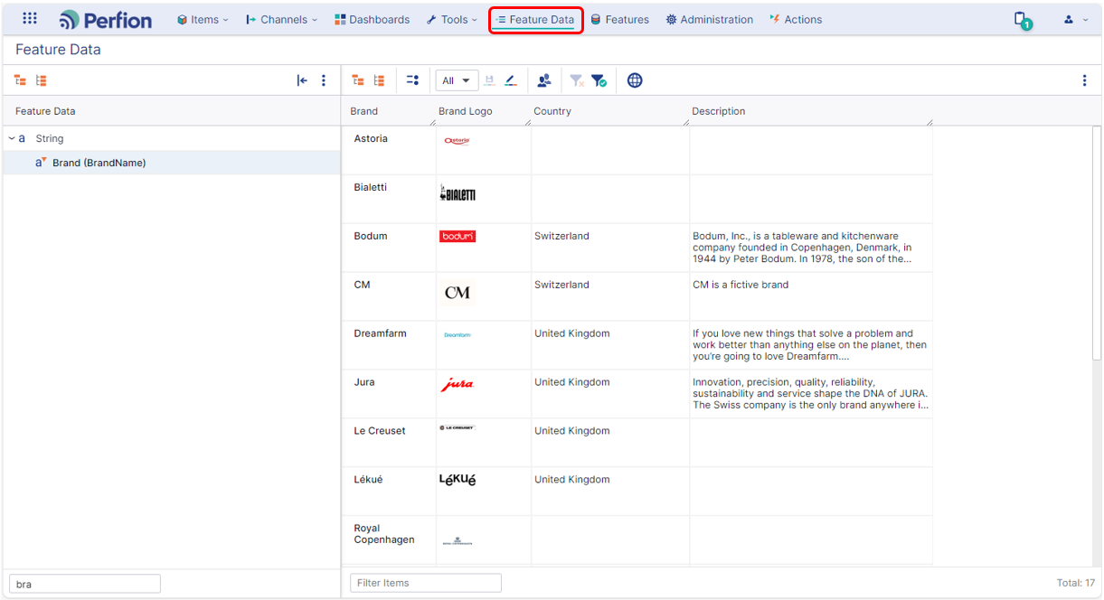Open the Items menu
The height and width of the screenshot is (600, 1104).
tap(203, 20)
